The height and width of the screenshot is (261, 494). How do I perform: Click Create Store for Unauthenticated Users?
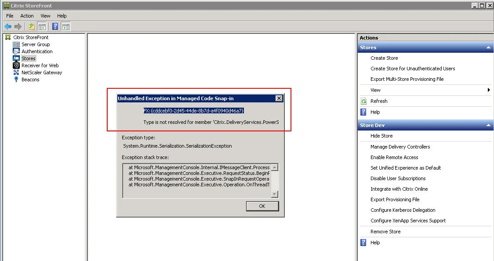tap(413, 69)
